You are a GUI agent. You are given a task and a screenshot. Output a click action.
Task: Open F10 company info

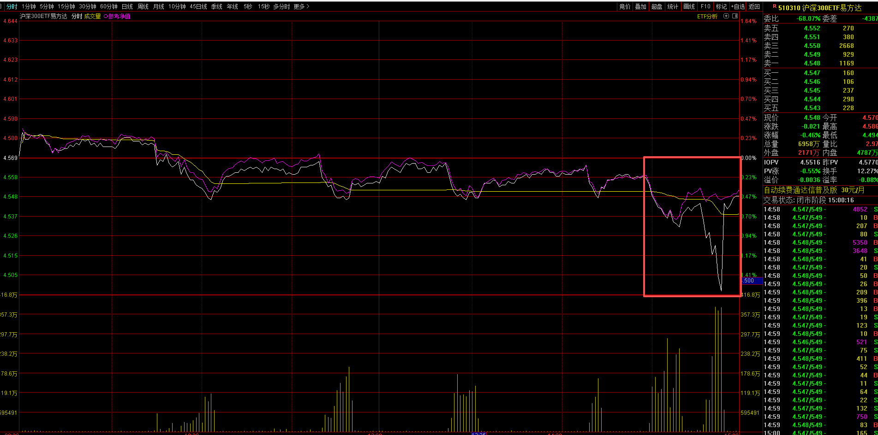pyautogui.click(x=705, y=6)
